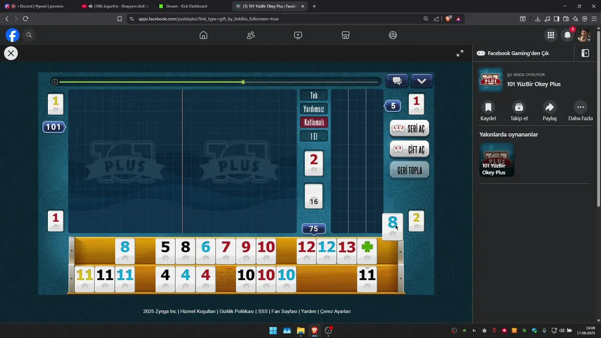Screen dimensions: 601x338
Task: Select the black 5 tile on rack
Action: click(x=165, y=251)
